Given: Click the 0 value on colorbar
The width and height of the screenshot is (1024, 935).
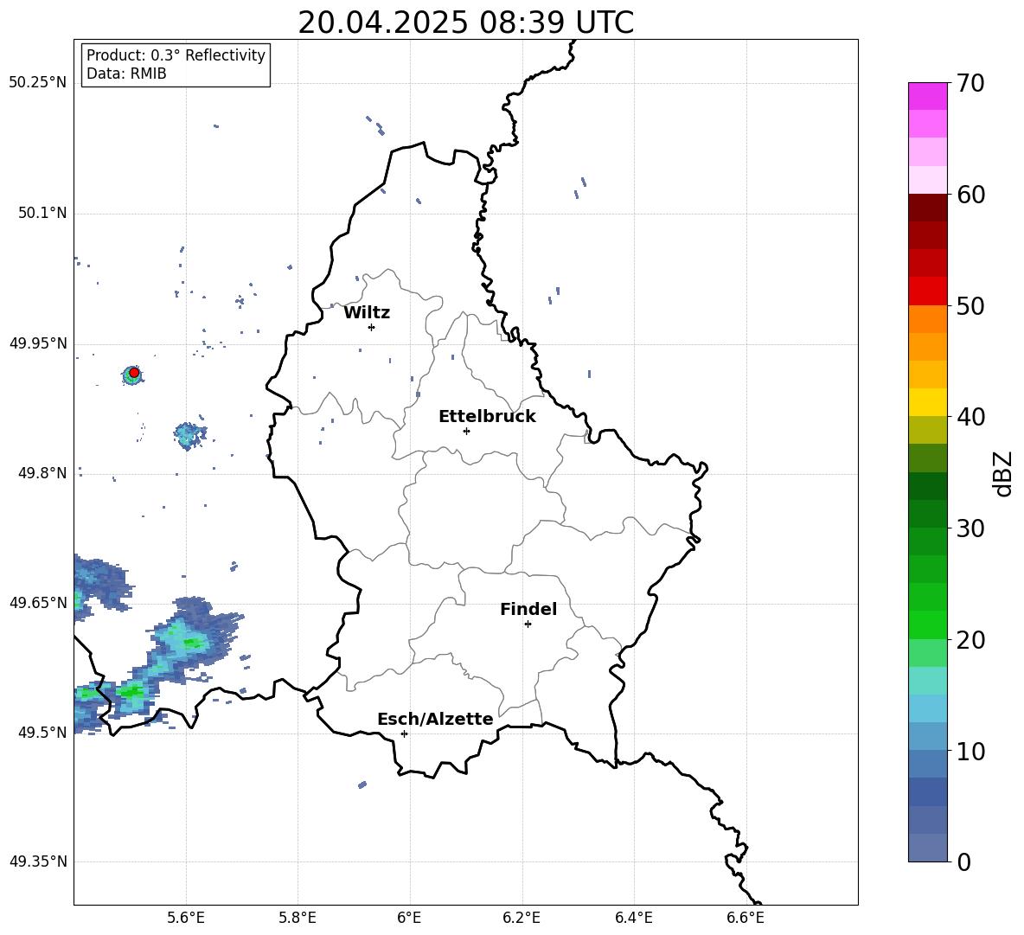Looking at the screenshot, I should click(963, 861).
